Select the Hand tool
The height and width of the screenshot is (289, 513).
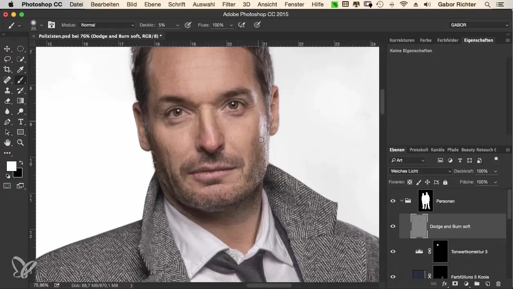coord(7,142)
